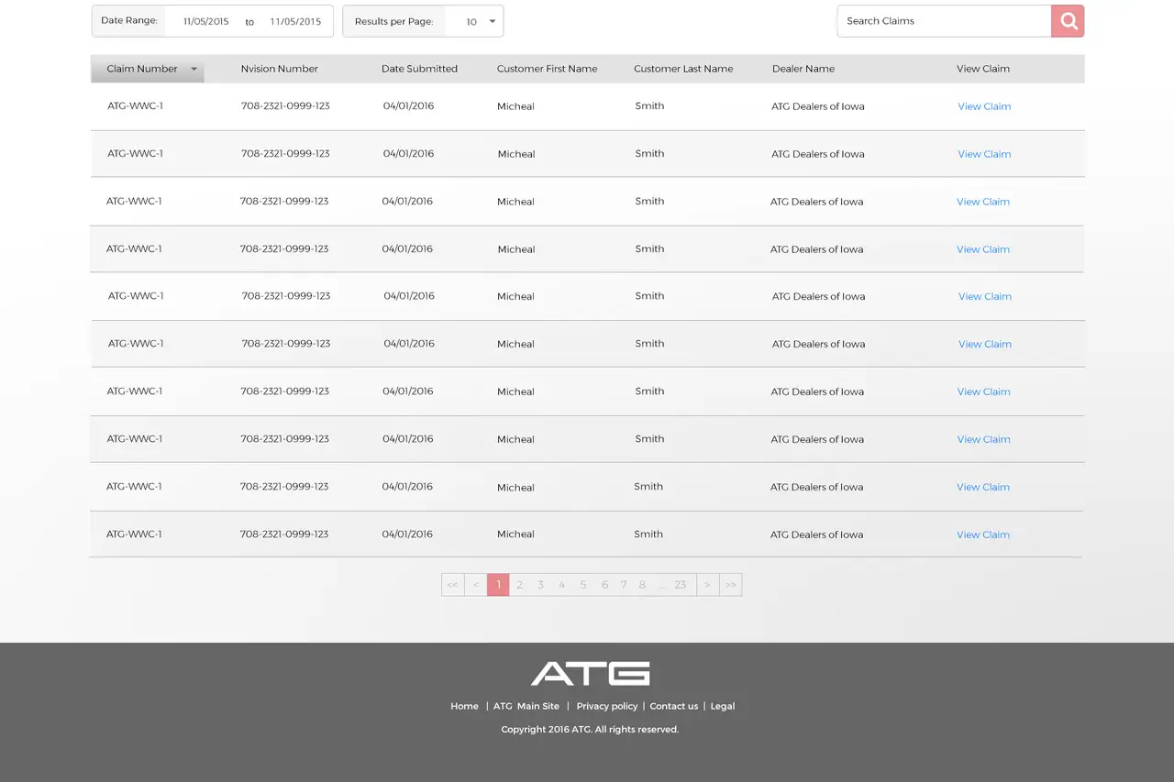Image resolution: width=1174 pixels, height=782 pixels.
Task: Click the Copyright 2016 ATG footer text
Action: (x=590, y=730)
